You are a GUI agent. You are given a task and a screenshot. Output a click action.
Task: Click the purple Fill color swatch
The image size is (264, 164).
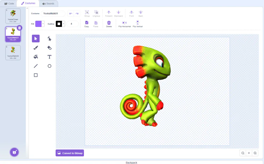pyautogui.click(x=38, y=24)
